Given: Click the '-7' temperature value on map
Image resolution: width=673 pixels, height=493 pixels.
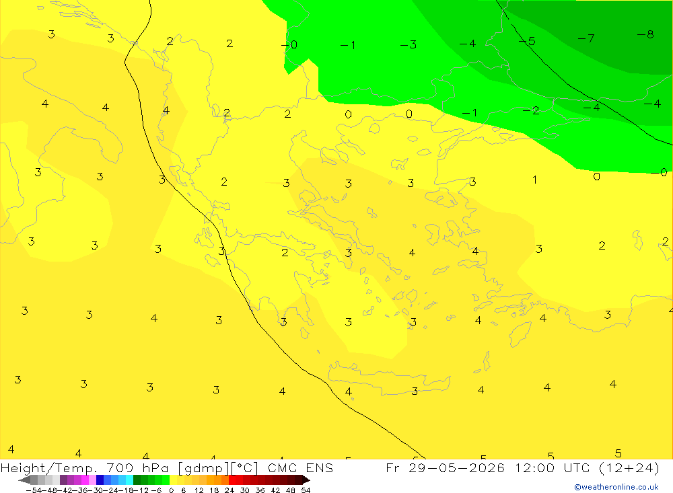Looking at the screenshot, I should tap(586, 38).
